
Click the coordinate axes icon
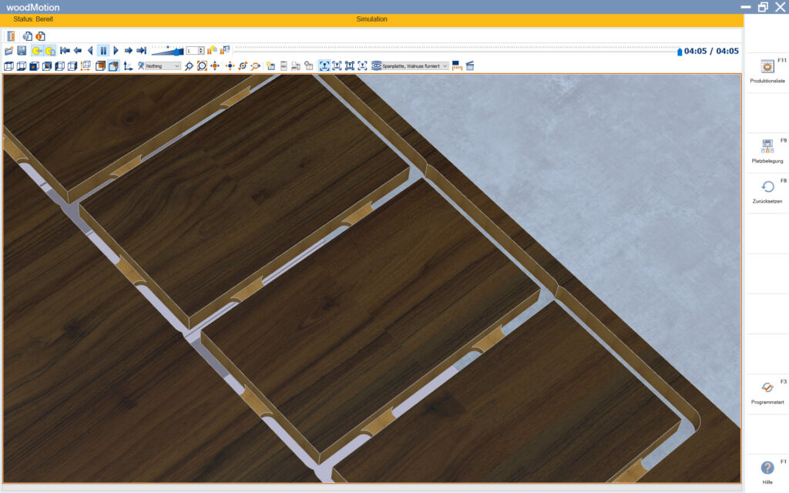[128, 66]
